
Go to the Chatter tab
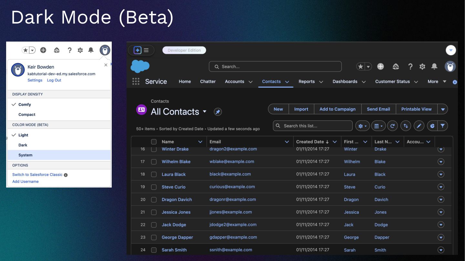tap(208, 82)
